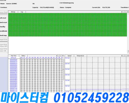Select the Hex View tab
The image size is (129, 103).
pyautogui.click(x=14, y=56)
